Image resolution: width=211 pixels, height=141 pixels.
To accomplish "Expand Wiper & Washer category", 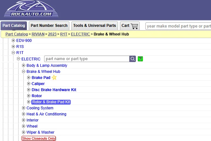I will click(23, 132).
